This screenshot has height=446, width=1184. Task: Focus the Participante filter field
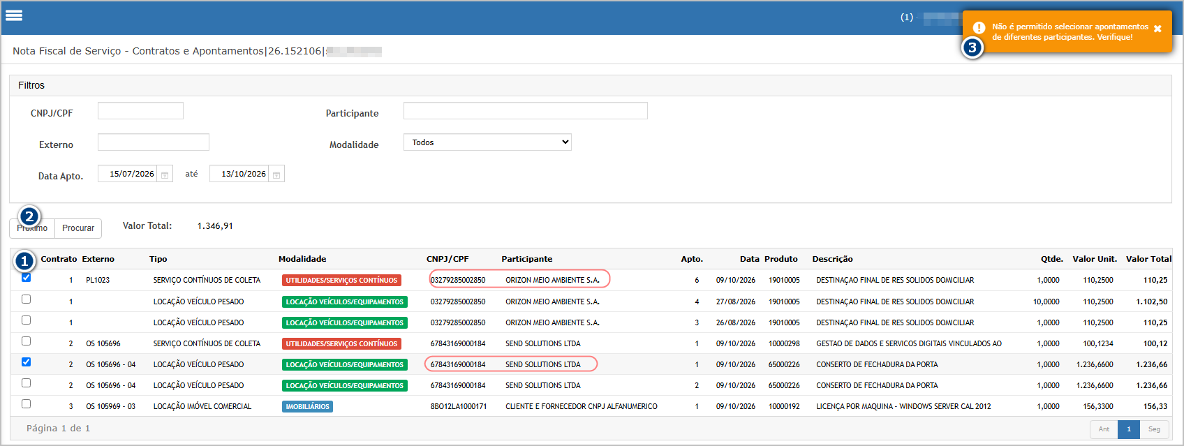click(526, 111)
